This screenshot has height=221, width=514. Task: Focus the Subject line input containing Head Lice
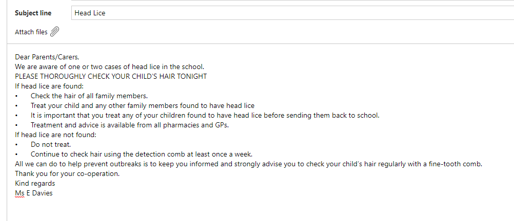coord(292,13)
